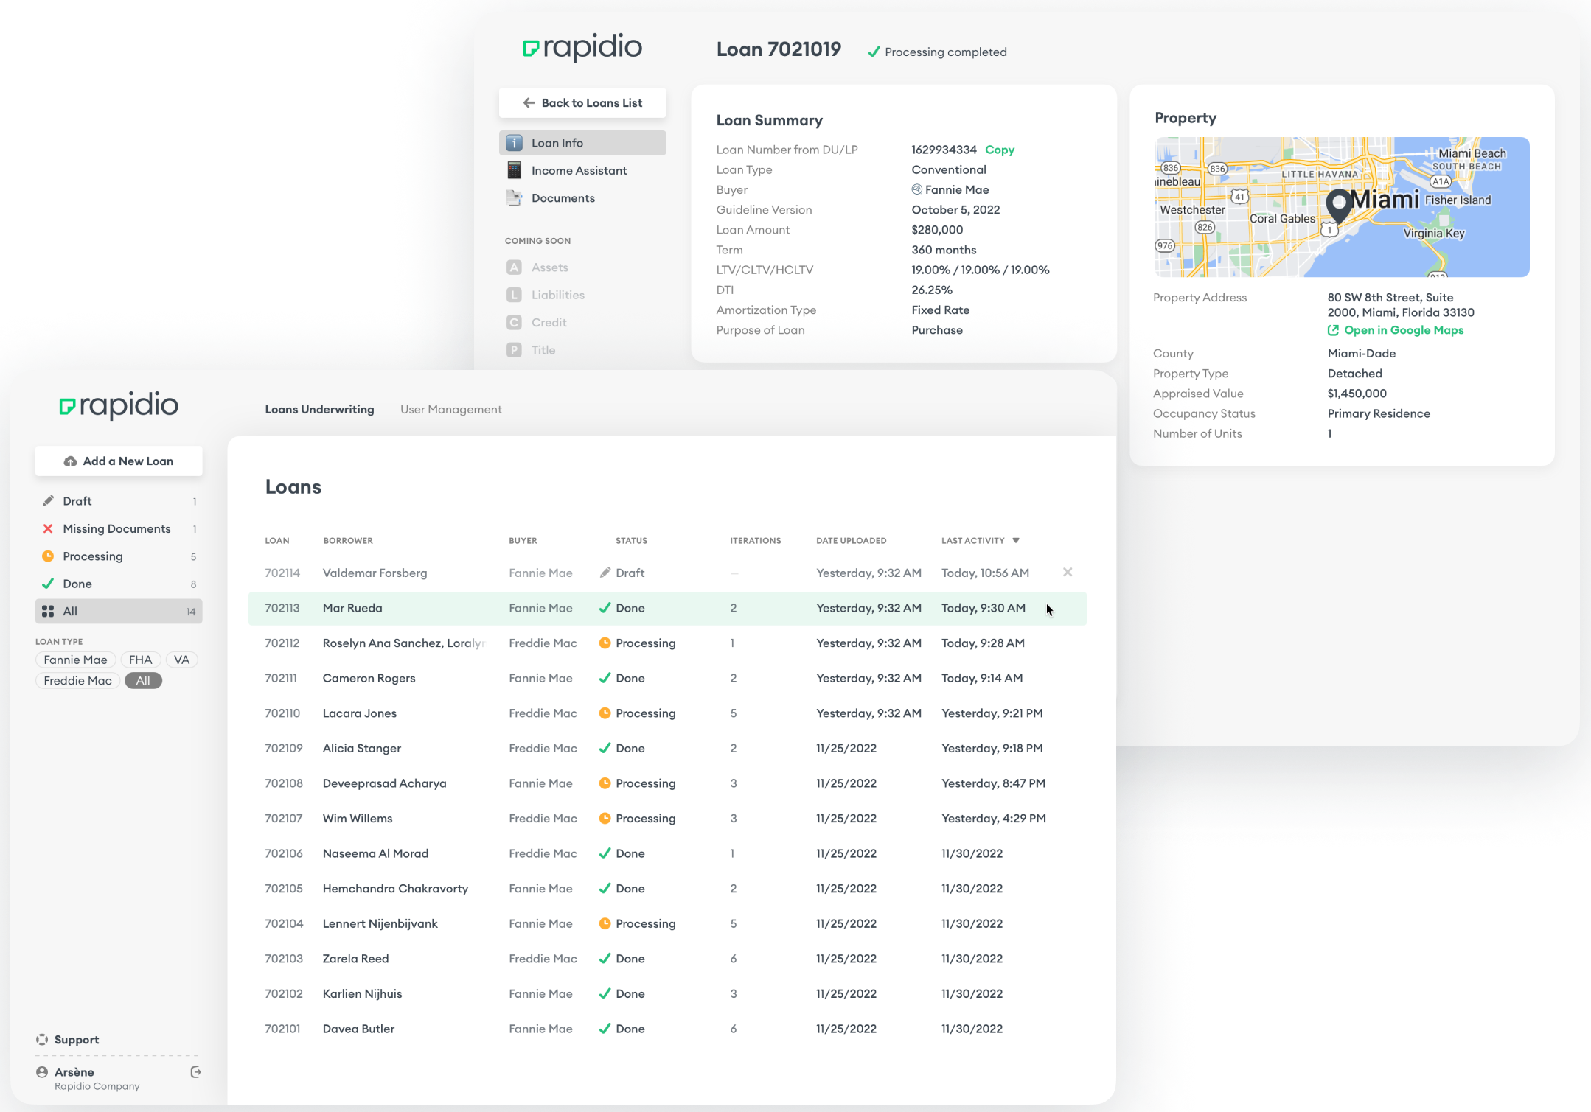Open the property in Google Maps link
The image size is (1591, 1112).
(1403, 331)
